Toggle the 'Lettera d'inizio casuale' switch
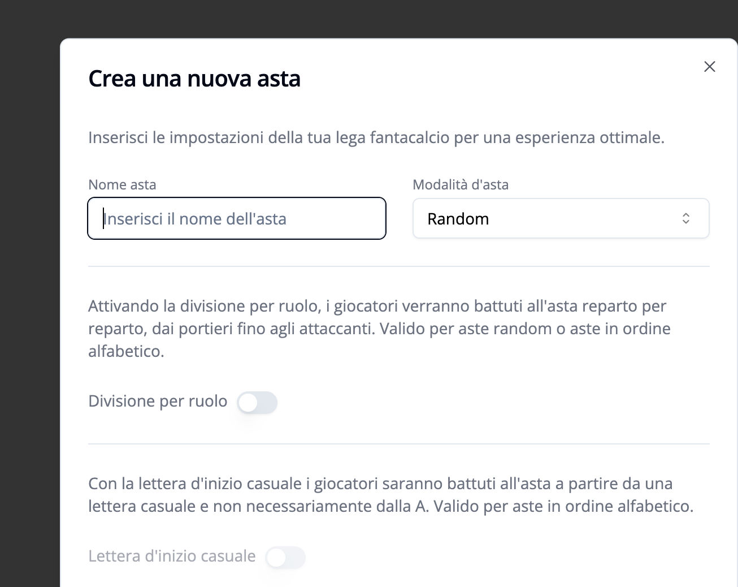Screen dimensions: 738x587 tap(285, 558)
